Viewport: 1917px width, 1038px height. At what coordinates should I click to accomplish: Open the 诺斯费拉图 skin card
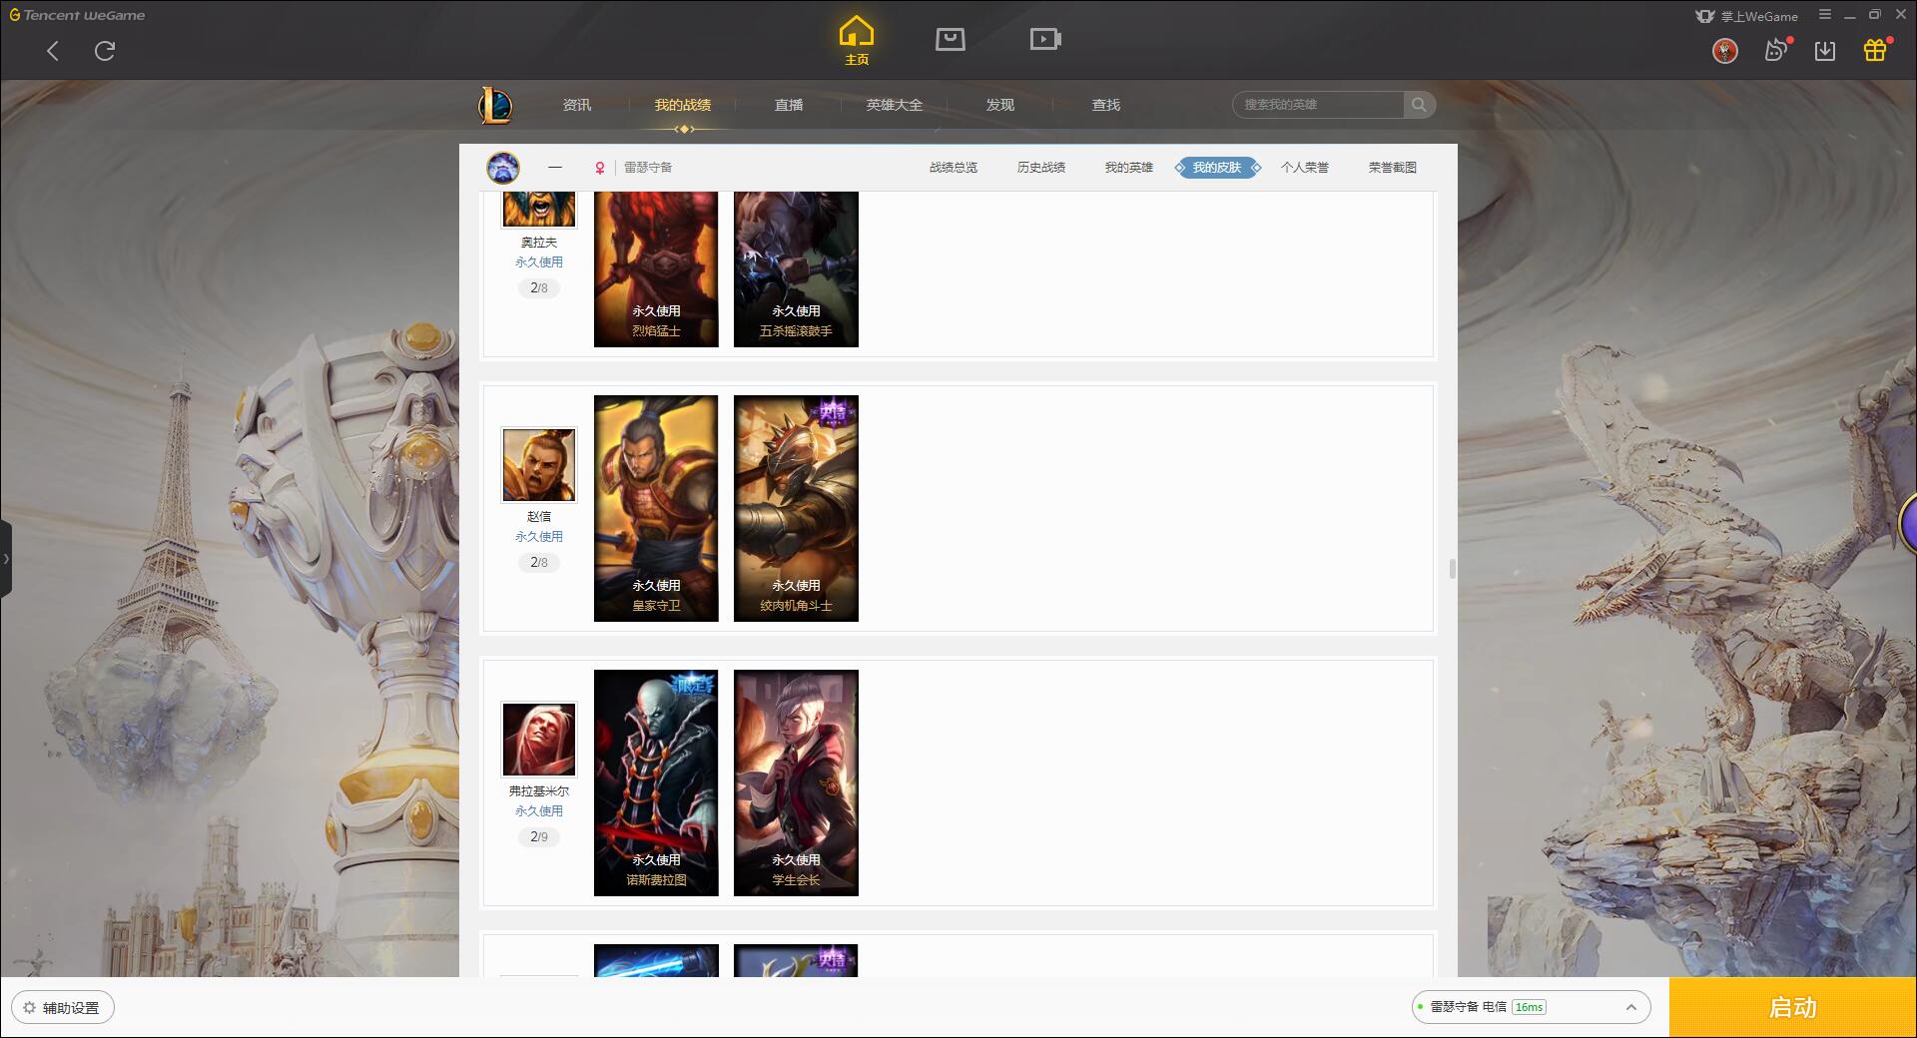[x=656, y=782]
